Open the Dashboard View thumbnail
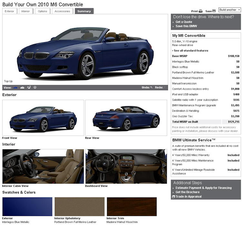242x225 pixels. (x=126, y=166)
